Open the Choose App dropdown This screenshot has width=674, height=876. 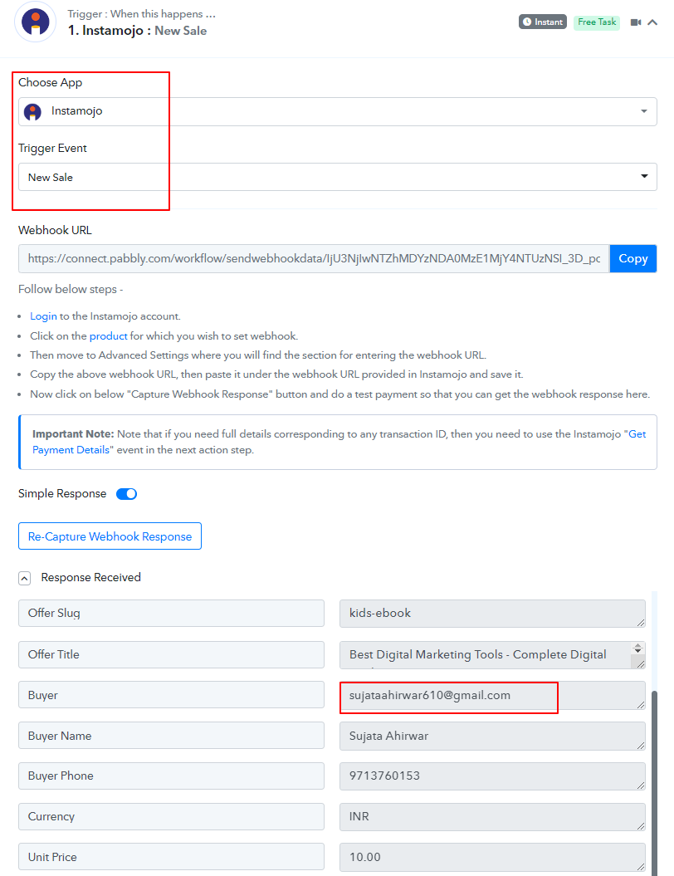[x=337, y=112]
